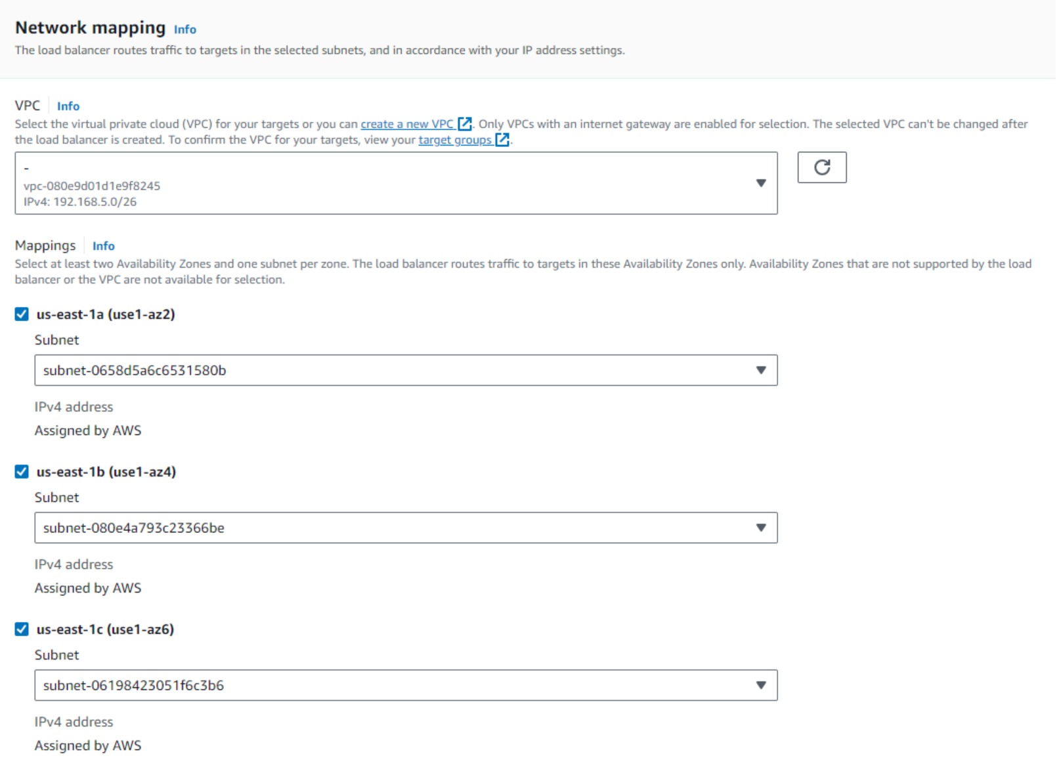Click Info link beside VPC label
The height and width of the screenshot is (783, 1057).
point(68,106)
